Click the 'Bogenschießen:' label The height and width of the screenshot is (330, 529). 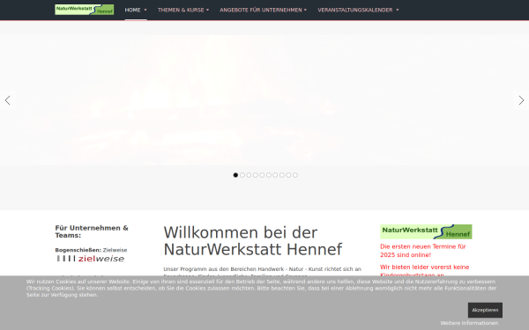click(x=78, y=250)
